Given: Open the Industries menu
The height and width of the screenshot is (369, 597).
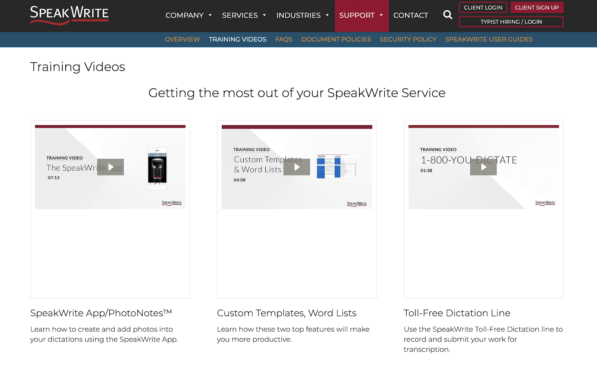Looking at the screenshot, I should click(x=298, y=15).
